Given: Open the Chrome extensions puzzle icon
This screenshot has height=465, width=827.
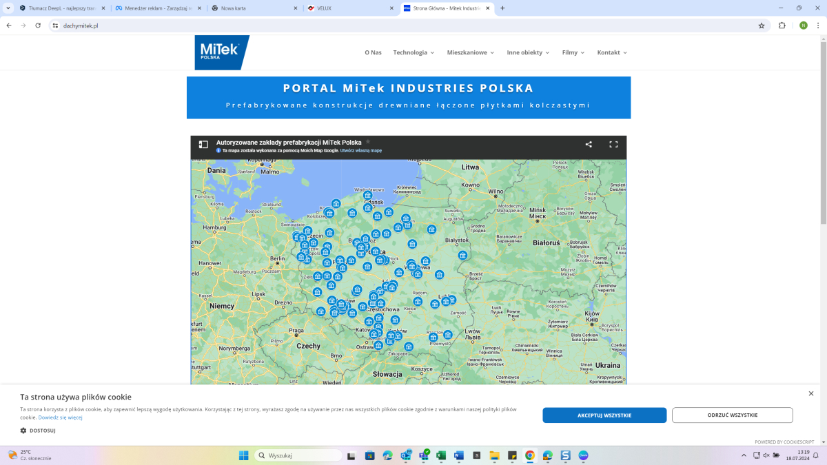Looking at the screenshot, I should point(782,25).
